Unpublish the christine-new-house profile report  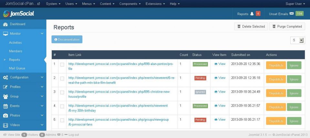[276, 93]
